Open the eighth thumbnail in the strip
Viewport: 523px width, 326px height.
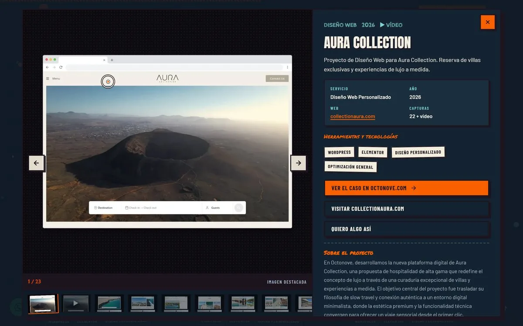tap(276, 303)
